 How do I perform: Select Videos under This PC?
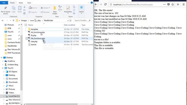click(x=11, y=93)
